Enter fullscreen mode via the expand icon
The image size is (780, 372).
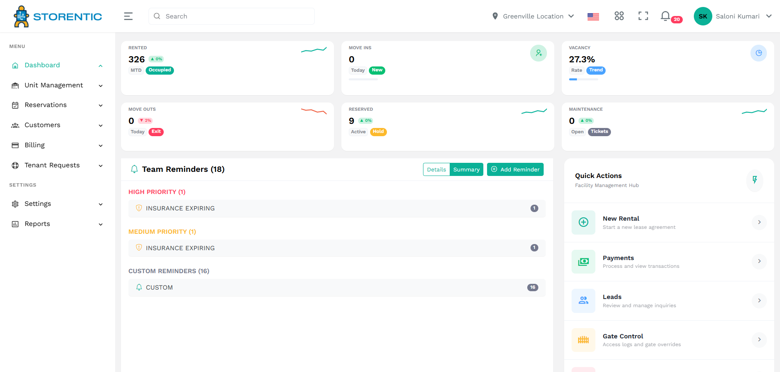(x=643, y=16)
